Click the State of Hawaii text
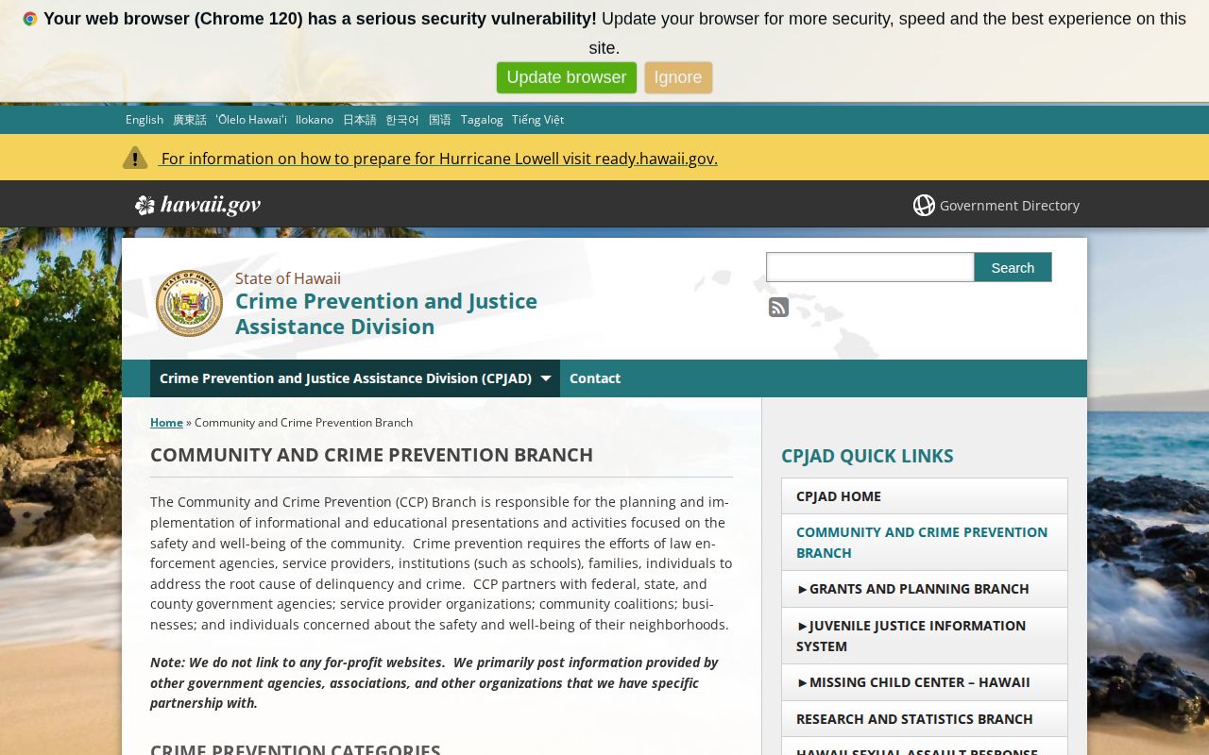This screenshot has height=755, width=1209. pyautogui.click(x=288, y=278)
